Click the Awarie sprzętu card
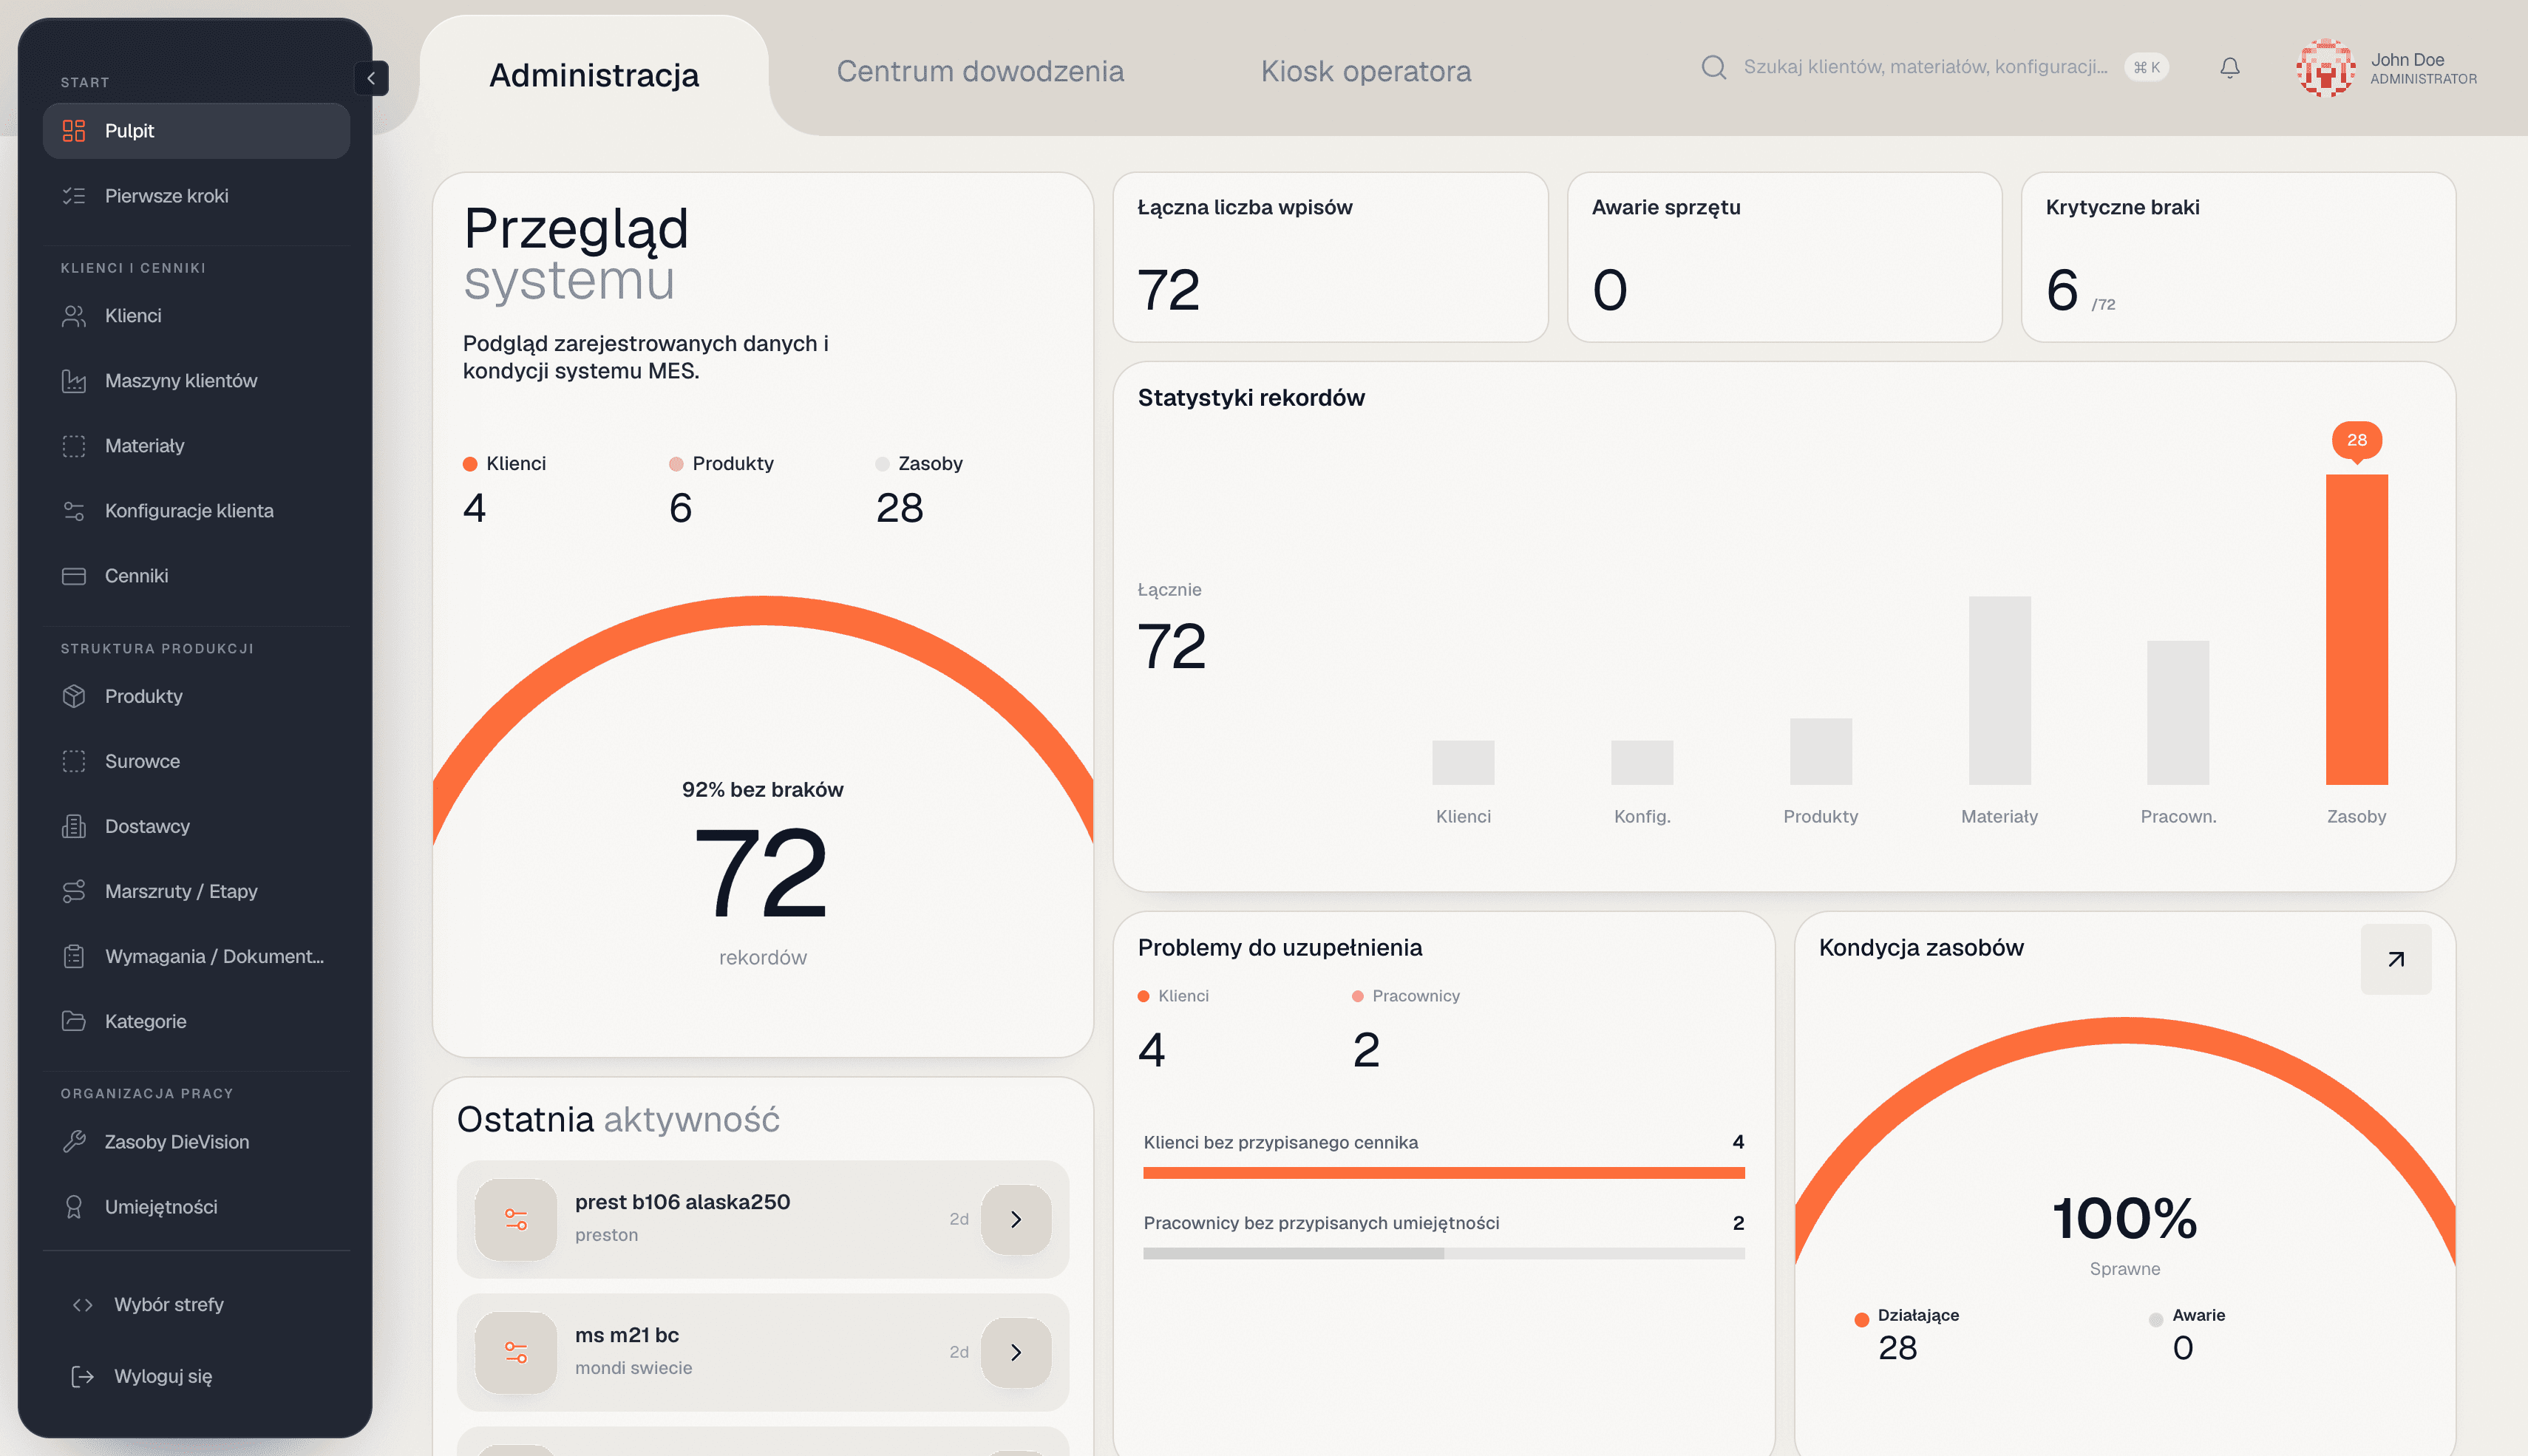Viewport: 2528px width, 1456px height. click(1784, 257)
